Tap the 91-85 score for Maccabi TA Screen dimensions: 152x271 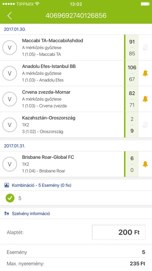point(132,48)
